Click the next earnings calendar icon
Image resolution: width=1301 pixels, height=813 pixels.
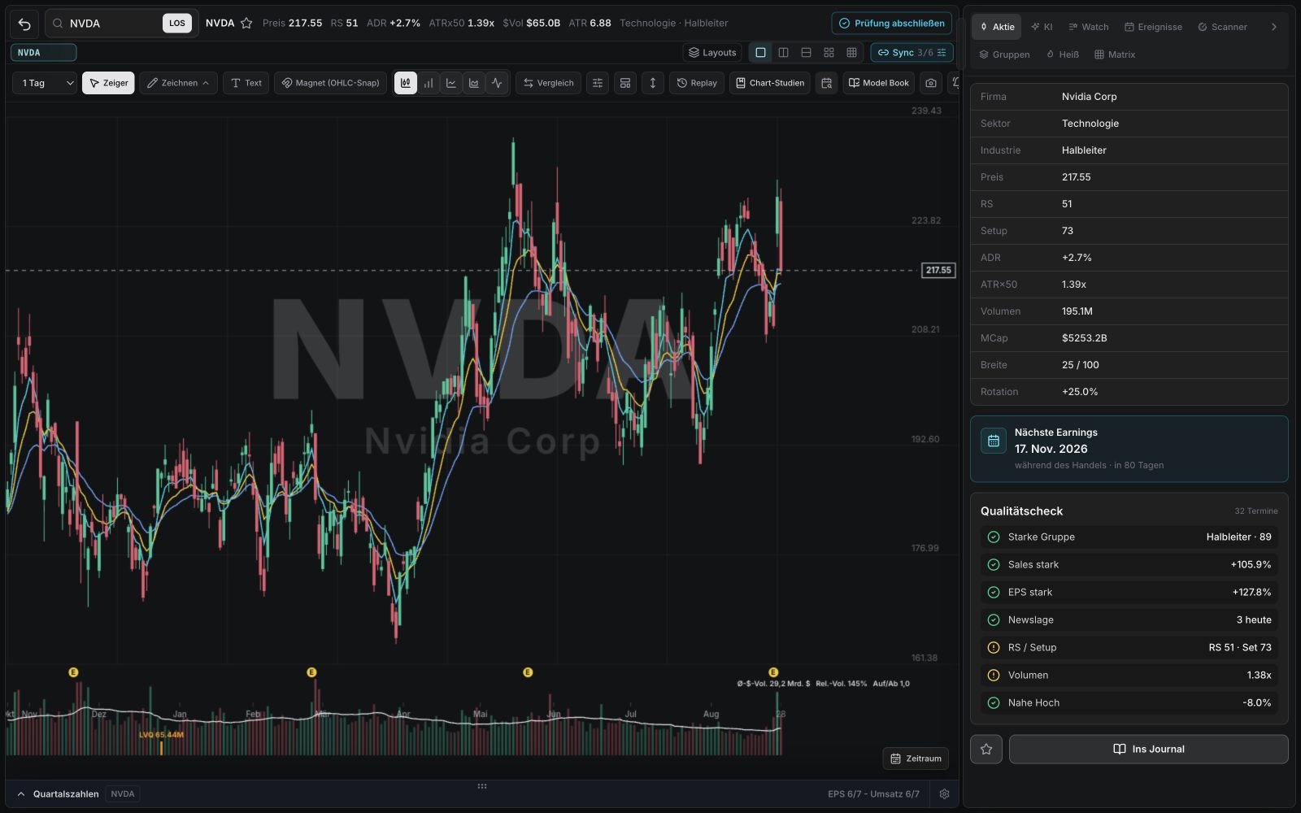click(994, 441)
